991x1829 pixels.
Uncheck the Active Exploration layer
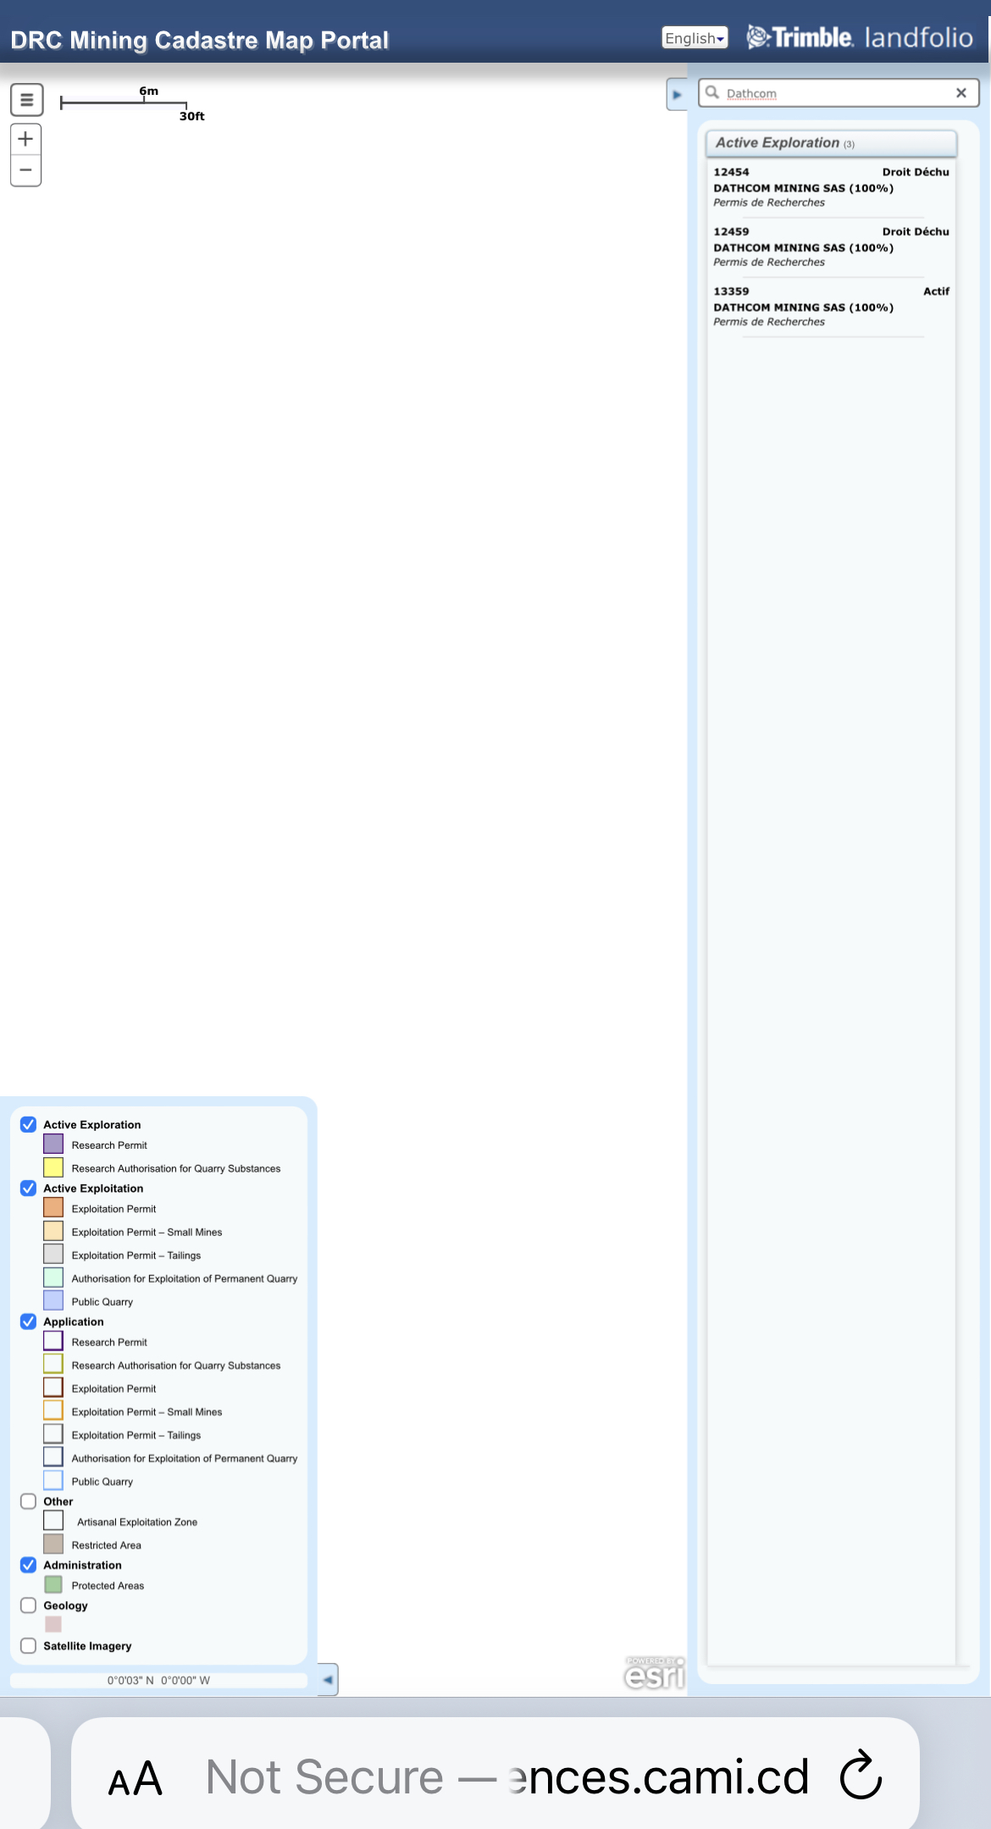click(x=29, y=1124)
